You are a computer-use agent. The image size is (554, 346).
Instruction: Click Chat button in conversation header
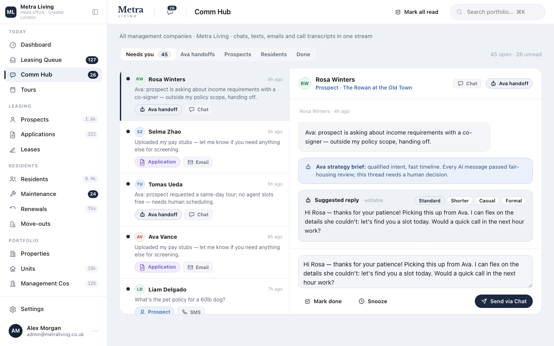pyautogui.click(x=467, y=83)
